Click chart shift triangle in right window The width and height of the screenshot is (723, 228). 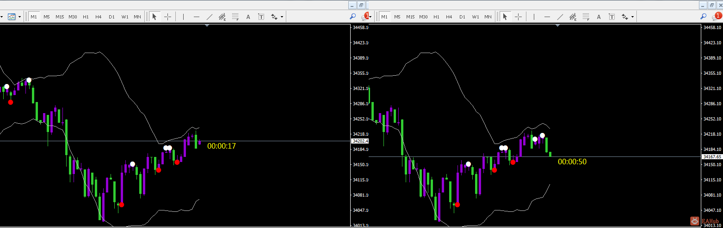[x=557, y=26]
